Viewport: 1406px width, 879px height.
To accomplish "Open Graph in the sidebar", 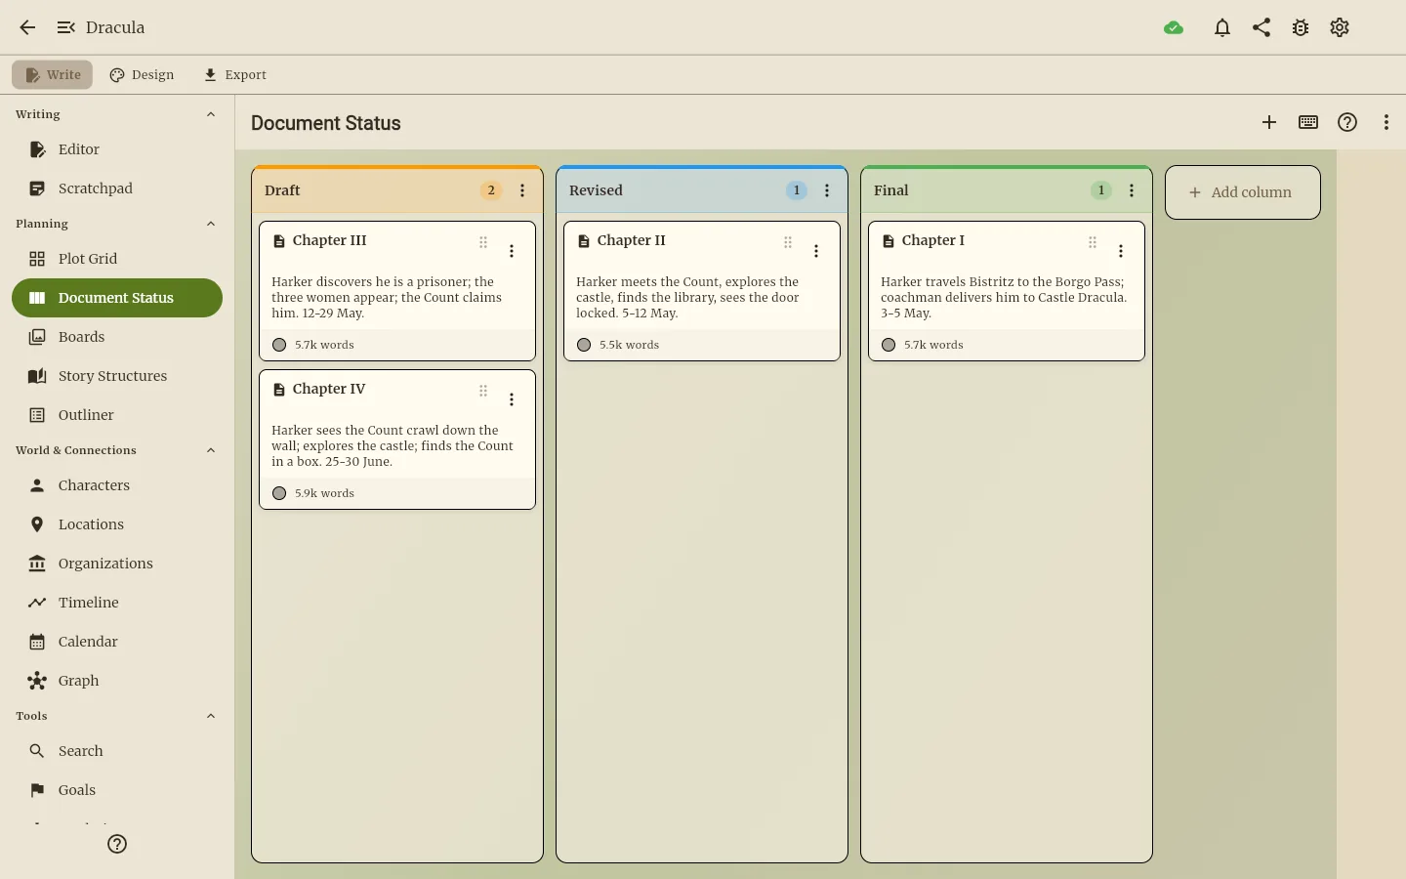I will [x=117, y=681].
